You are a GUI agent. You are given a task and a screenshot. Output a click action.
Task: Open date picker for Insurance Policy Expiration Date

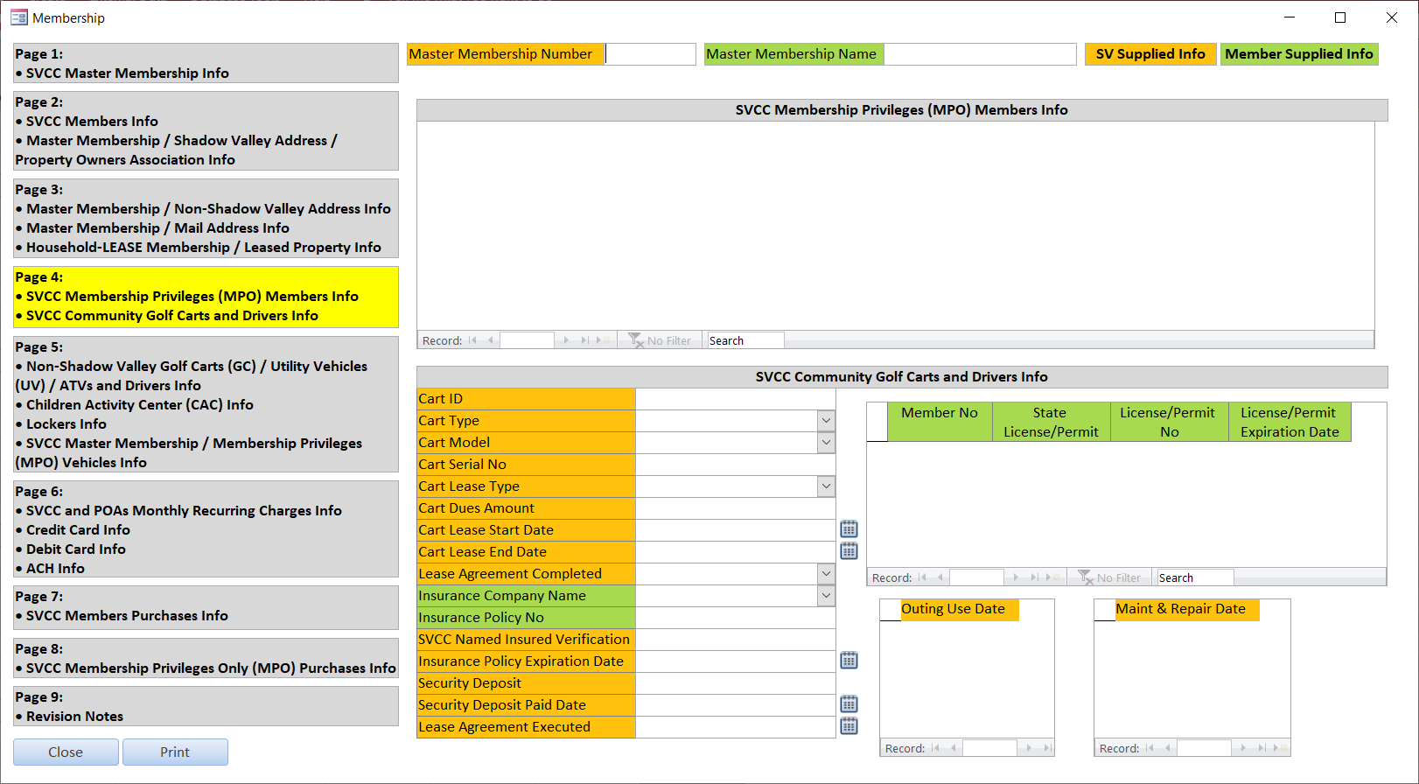849,661
